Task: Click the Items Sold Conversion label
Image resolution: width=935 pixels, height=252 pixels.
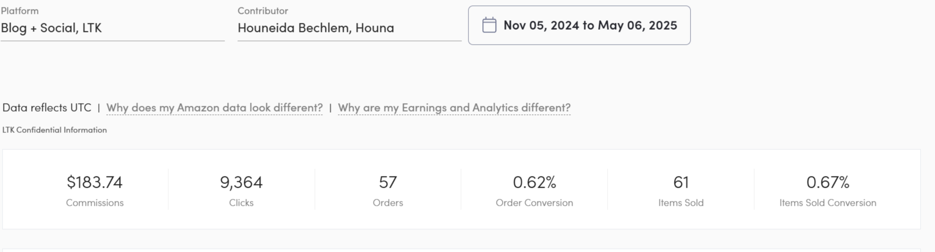Action: click(x=828, y=203)
